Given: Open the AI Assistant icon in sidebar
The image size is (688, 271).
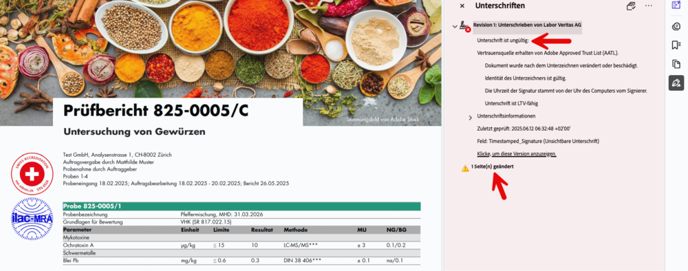Looking at the screenshot, I should click(x=676, y=5).
